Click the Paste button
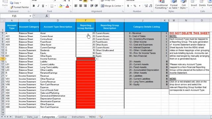This screenshot has width=212, height=119. click(x=5, y=4)
